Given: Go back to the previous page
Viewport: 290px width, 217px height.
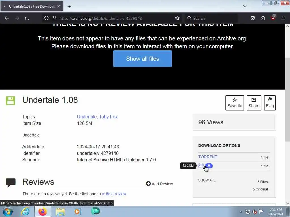Looking at the screenshot, I should pyautogui.click(x=7, y=18).
